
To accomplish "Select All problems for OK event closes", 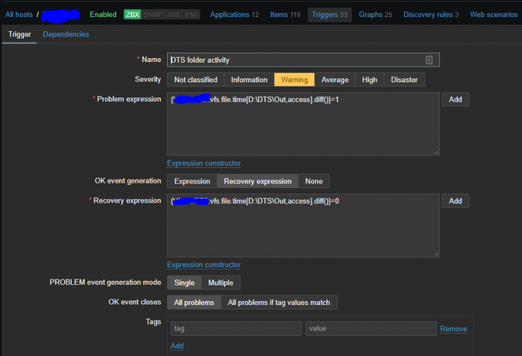I will [194, 302].
